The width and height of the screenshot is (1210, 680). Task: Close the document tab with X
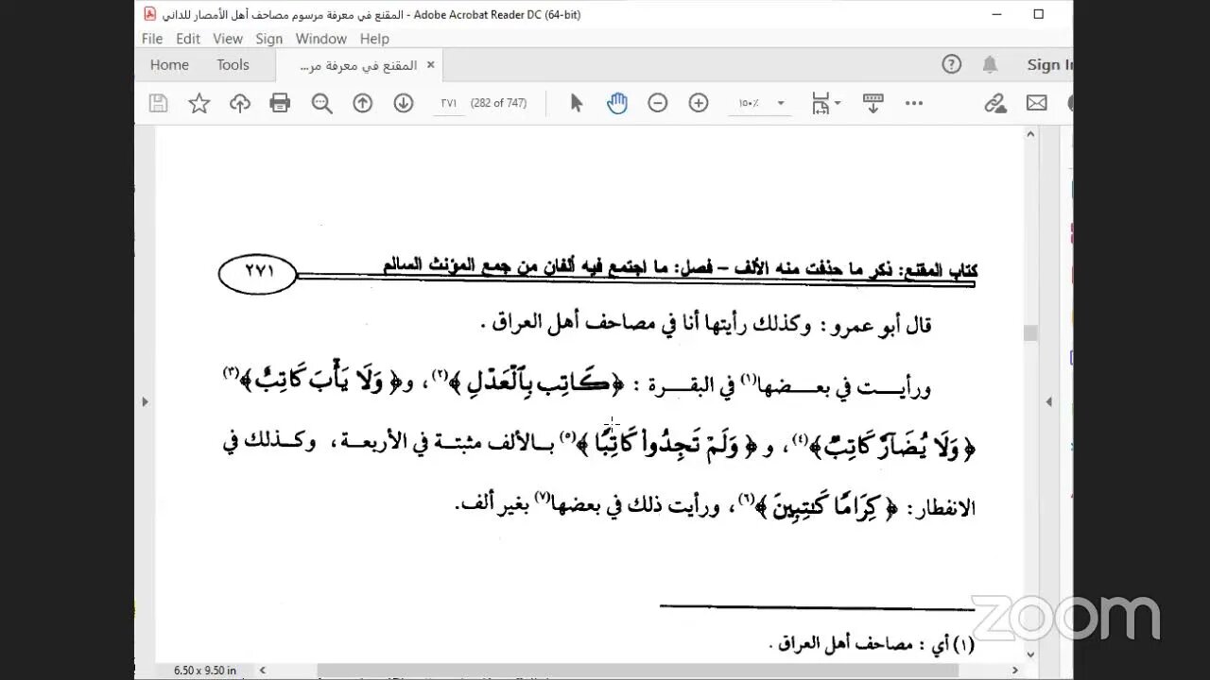[430, 65]
